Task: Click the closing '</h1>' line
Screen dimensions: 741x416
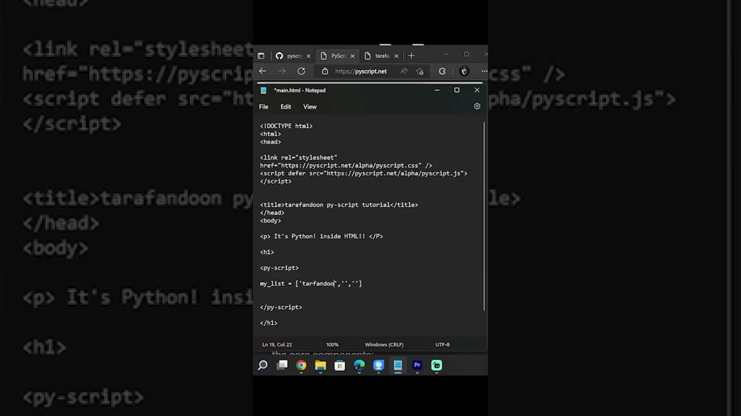Action: pyautogui.click(x=269, y=323)
